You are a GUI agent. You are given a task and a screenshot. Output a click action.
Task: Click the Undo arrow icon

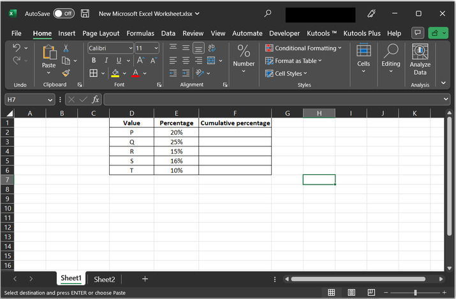click(x=17, y=48)
